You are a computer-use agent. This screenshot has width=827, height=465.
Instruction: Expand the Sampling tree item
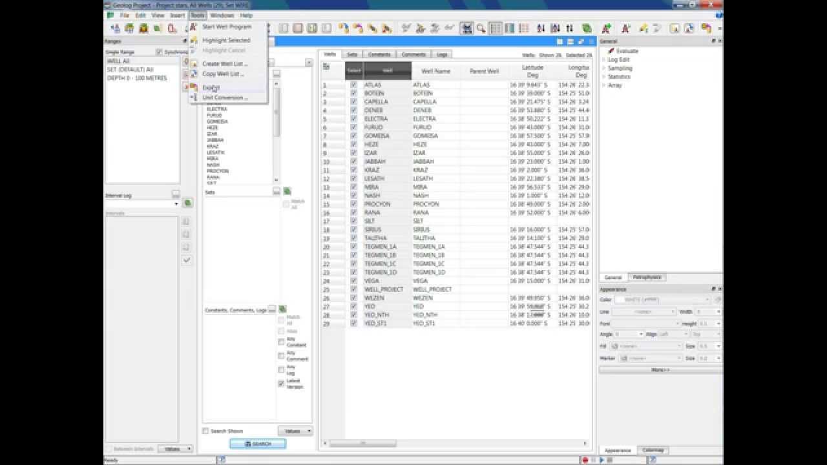[604, 68]
